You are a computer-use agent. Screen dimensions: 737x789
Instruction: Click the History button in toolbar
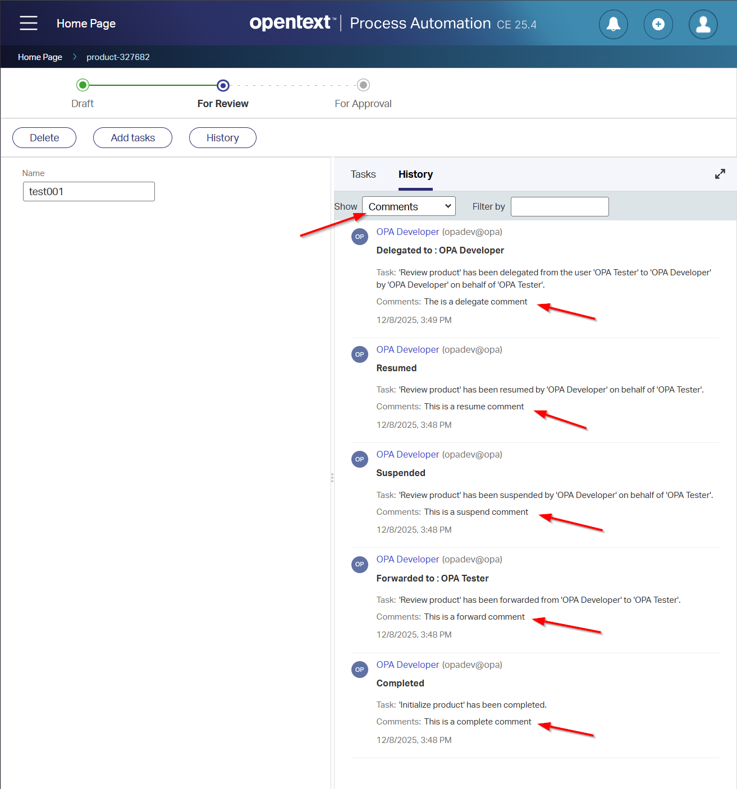pyautogui.click(x=222, y=138)
